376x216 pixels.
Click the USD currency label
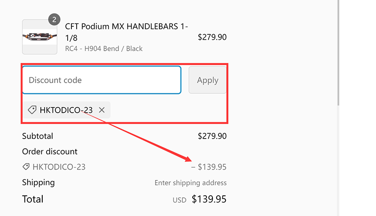tap(180, 200)
